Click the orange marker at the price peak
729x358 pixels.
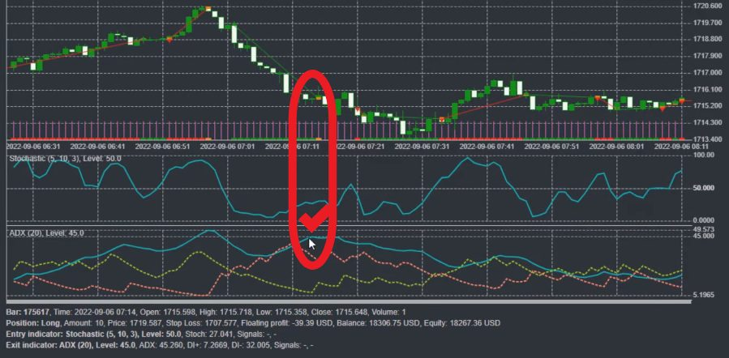coord(208,9)
